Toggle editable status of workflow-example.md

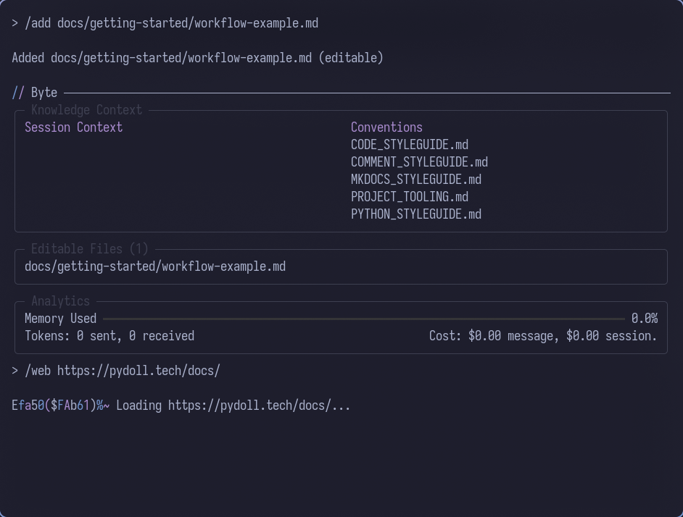point(156,266)
